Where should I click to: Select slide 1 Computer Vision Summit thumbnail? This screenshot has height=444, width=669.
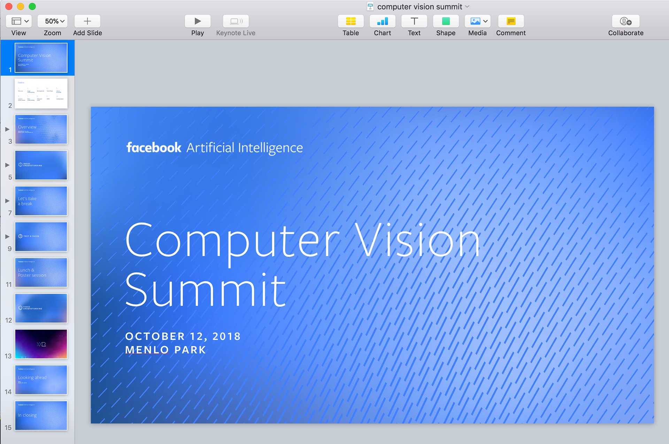point(41,58)
